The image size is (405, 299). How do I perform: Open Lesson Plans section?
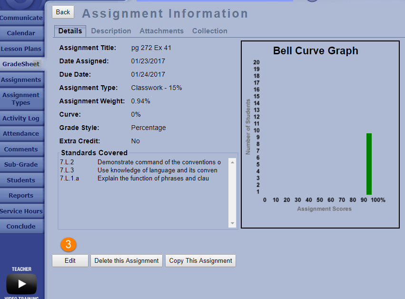click(x=21, y=49)
